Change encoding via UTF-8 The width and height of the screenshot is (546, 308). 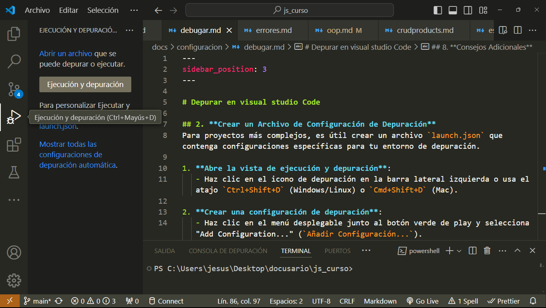click(321, 301)
